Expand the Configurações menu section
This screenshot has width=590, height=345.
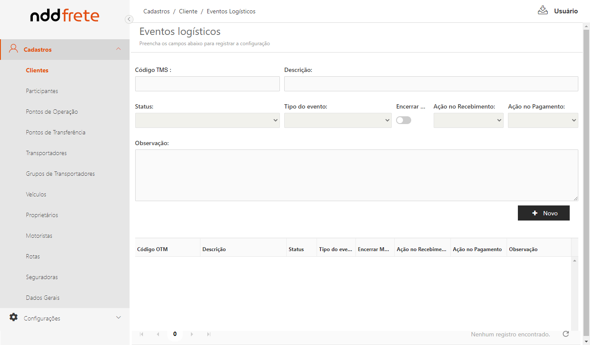[119, 318]
